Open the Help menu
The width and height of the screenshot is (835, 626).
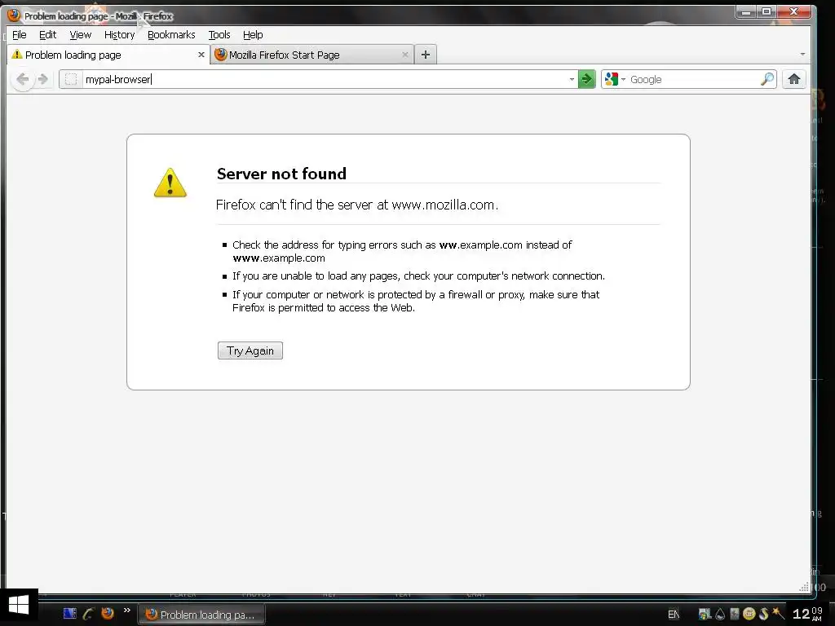(253, 34)
